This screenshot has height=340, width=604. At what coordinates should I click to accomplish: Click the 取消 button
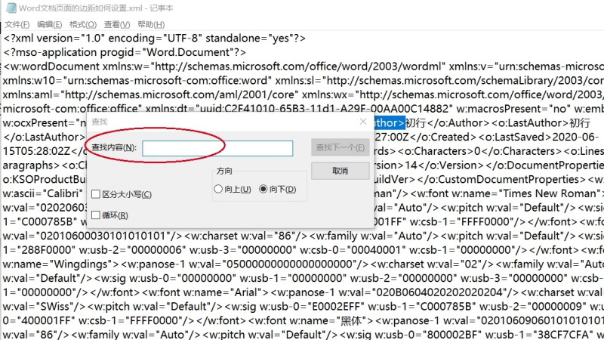(340, 171)
